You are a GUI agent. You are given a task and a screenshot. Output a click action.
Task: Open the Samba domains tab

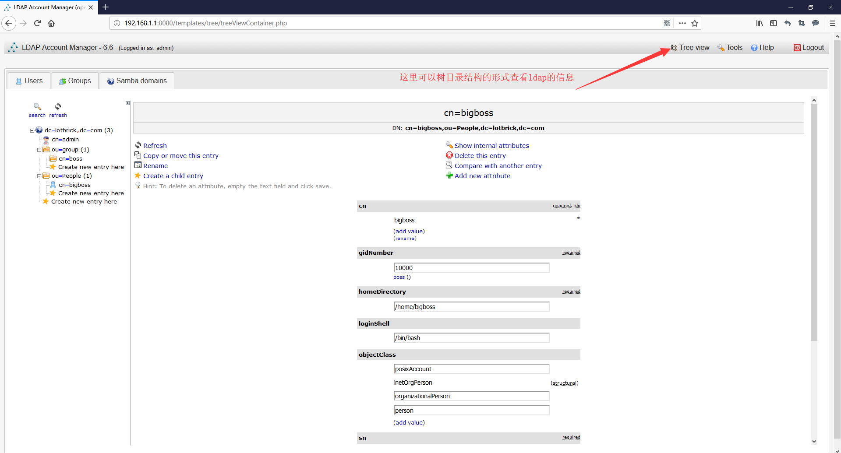[x=137, y=81]
